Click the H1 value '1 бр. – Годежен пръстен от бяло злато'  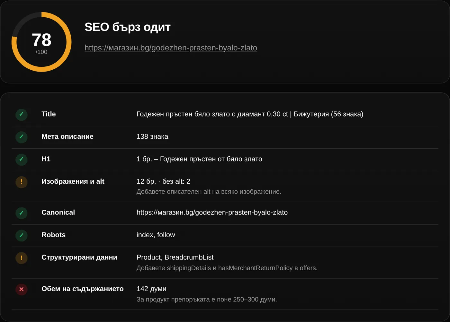[x=199, y=159]
